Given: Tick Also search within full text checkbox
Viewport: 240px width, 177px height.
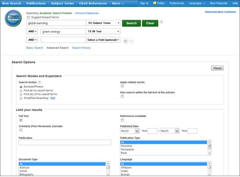Looking at the screenshot, I should click(x=122, y=96).
